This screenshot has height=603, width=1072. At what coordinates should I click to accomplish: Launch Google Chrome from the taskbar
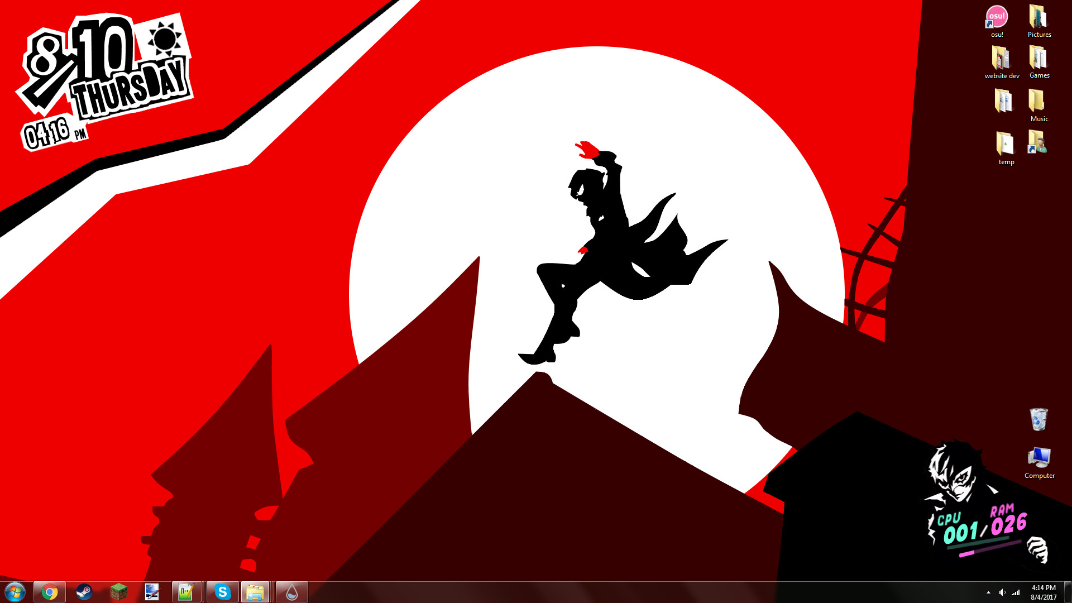tap(50, 592)
